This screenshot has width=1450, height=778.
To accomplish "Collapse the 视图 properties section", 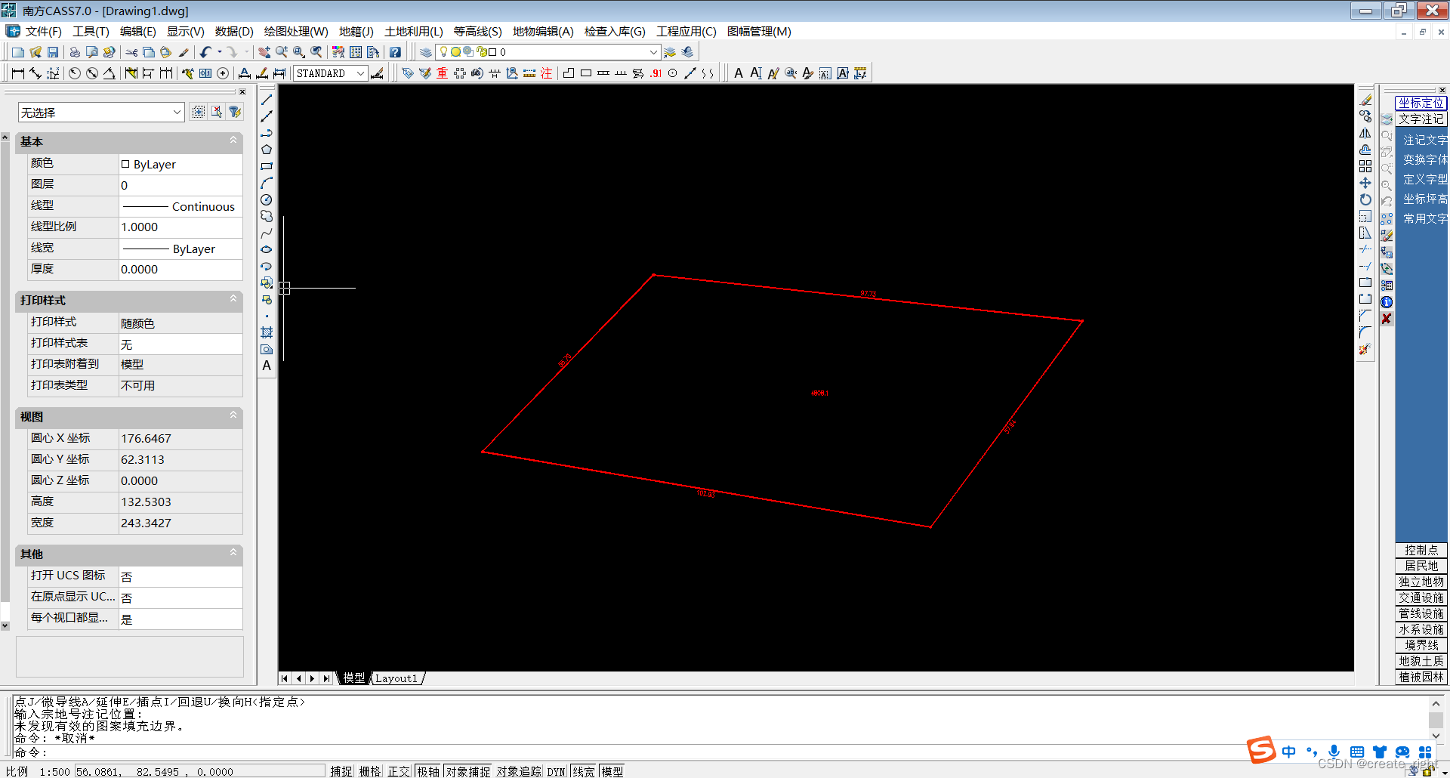I will [x=233, y=415].
